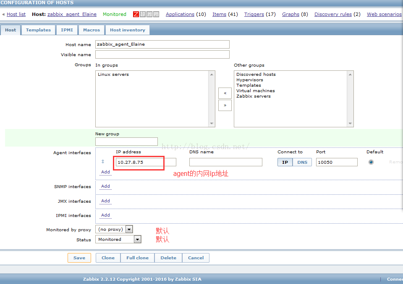This screenshot has width=403, height=284.
Task: Open Graphs link
Action: click(290, 14)
